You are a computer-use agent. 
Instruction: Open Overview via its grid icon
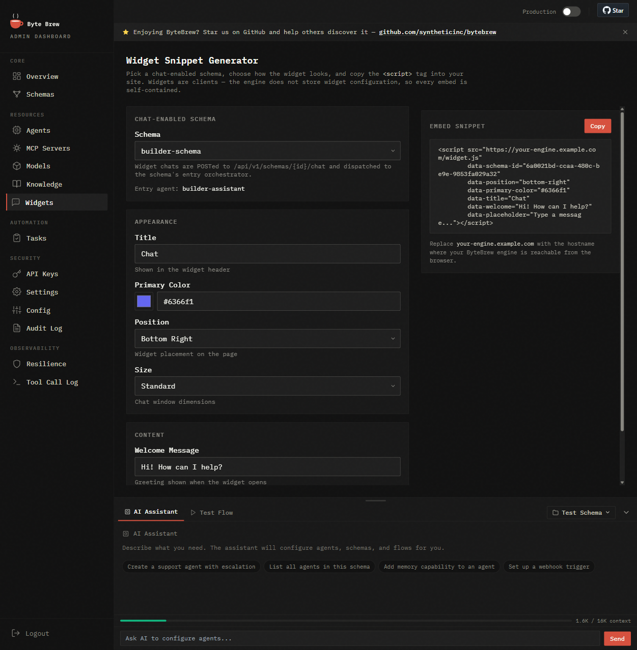click(17, 76)
